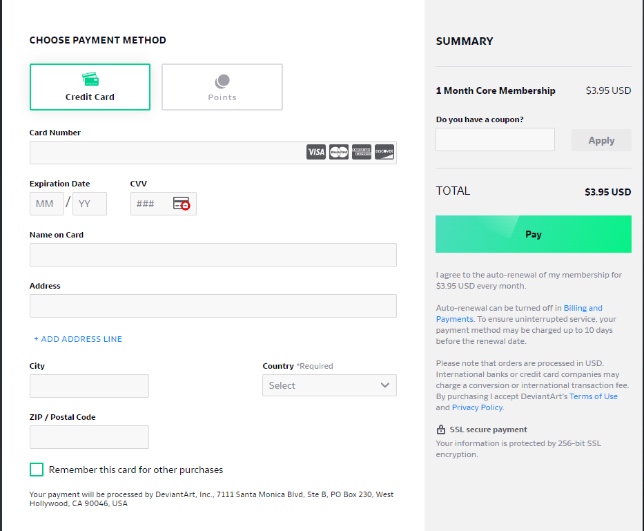Click the Visa card logo
This screenshot has height=531, width=644.
tap(316, 152)
